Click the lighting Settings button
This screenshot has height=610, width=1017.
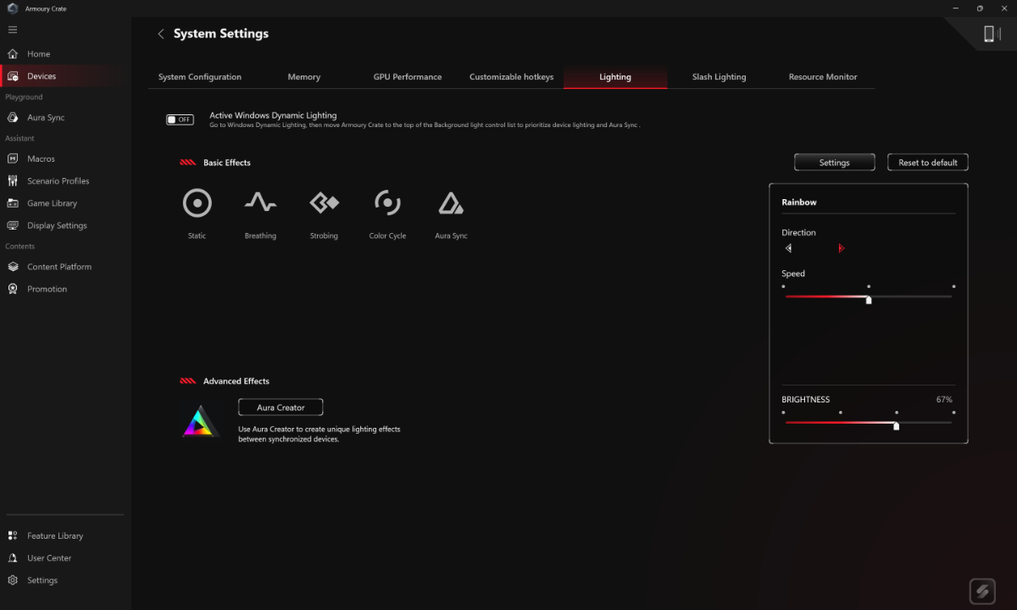click(x=834, y=163)
